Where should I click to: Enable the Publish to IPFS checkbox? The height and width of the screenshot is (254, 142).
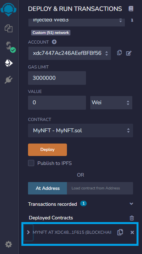pyautogui.click(x=31, y=163)
